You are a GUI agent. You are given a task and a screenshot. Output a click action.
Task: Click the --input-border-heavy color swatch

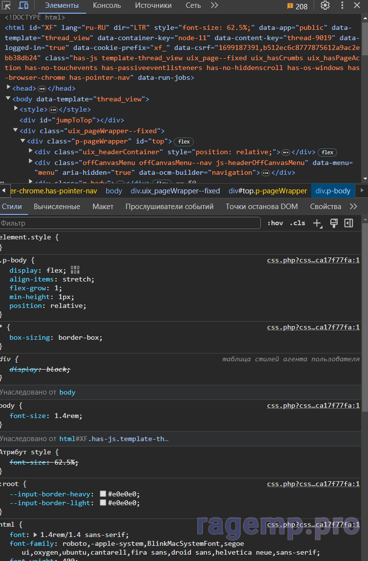click(x=103, y=494)
